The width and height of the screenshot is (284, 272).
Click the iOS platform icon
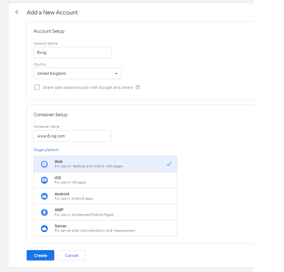(x=44, y=180)
